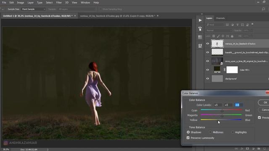Select the Shadows radio button
The height and width of the screenshot is (151, 269).
[188, 132]
